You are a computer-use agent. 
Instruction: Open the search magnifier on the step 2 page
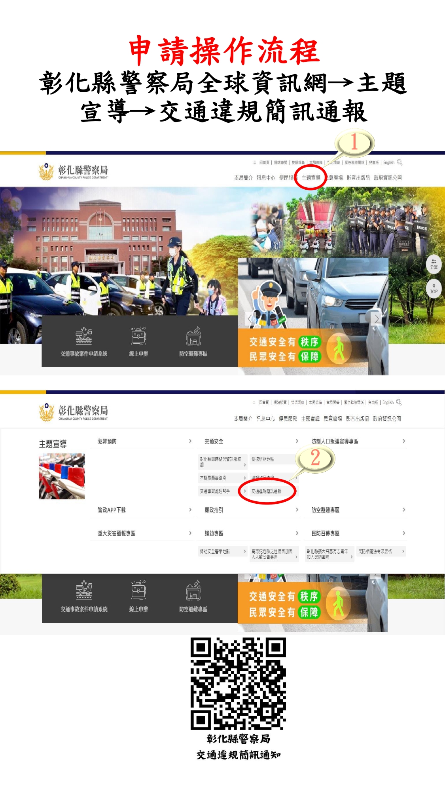click(x=399, y=402)
